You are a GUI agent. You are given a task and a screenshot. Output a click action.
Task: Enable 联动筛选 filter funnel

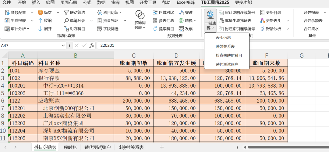pos(74,13)
